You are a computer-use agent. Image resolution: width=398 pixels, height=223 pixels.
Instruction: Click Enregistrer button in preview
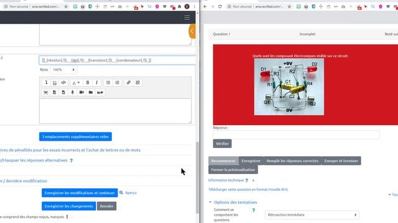[251, 161]
